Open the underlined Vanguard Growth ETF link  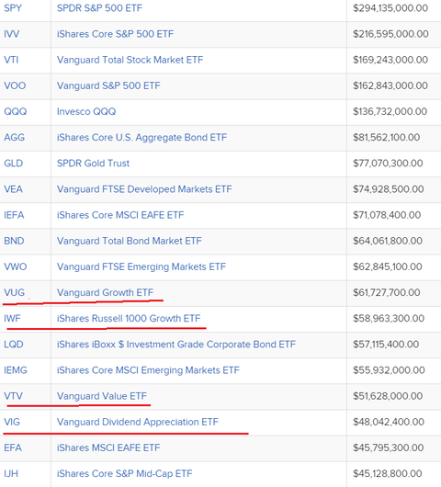coord(105,292)
